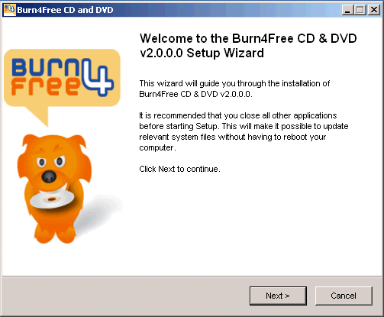The height and width of the screenshot is (317, 384).
Task: Click the 'Burn4Free CD and DVD' title bar text
Action: (x=65, y=10)
